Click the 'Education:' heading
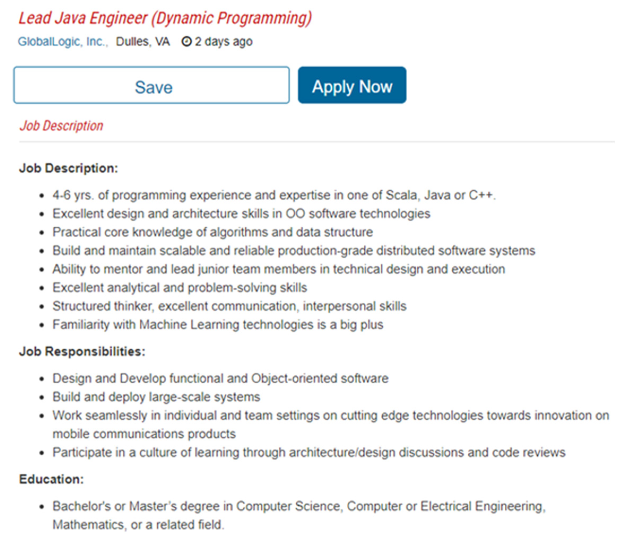Screen dimensions: 617x541 [x=51, y=479]
